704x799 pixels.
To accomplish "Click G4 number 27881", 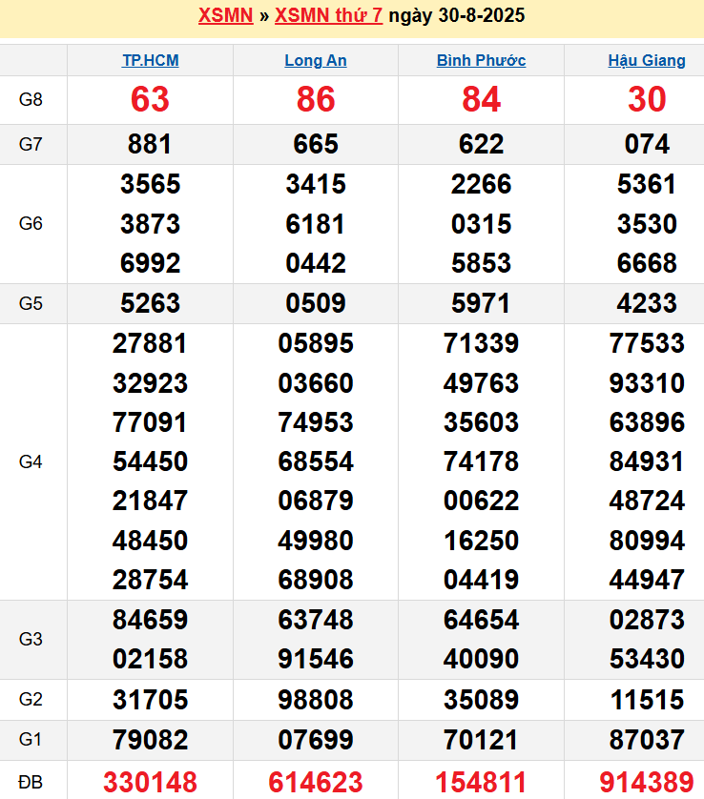I will tap(150, 343).
